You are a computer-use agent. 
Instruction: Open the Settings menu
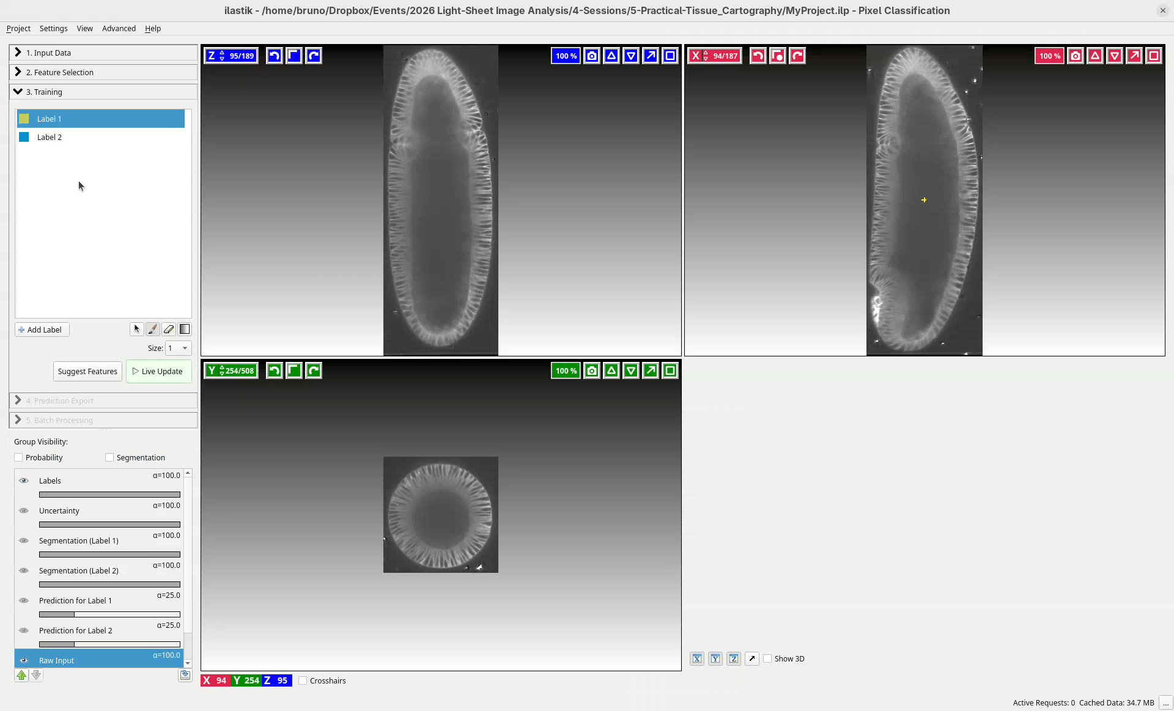click(x=53, y=29)
